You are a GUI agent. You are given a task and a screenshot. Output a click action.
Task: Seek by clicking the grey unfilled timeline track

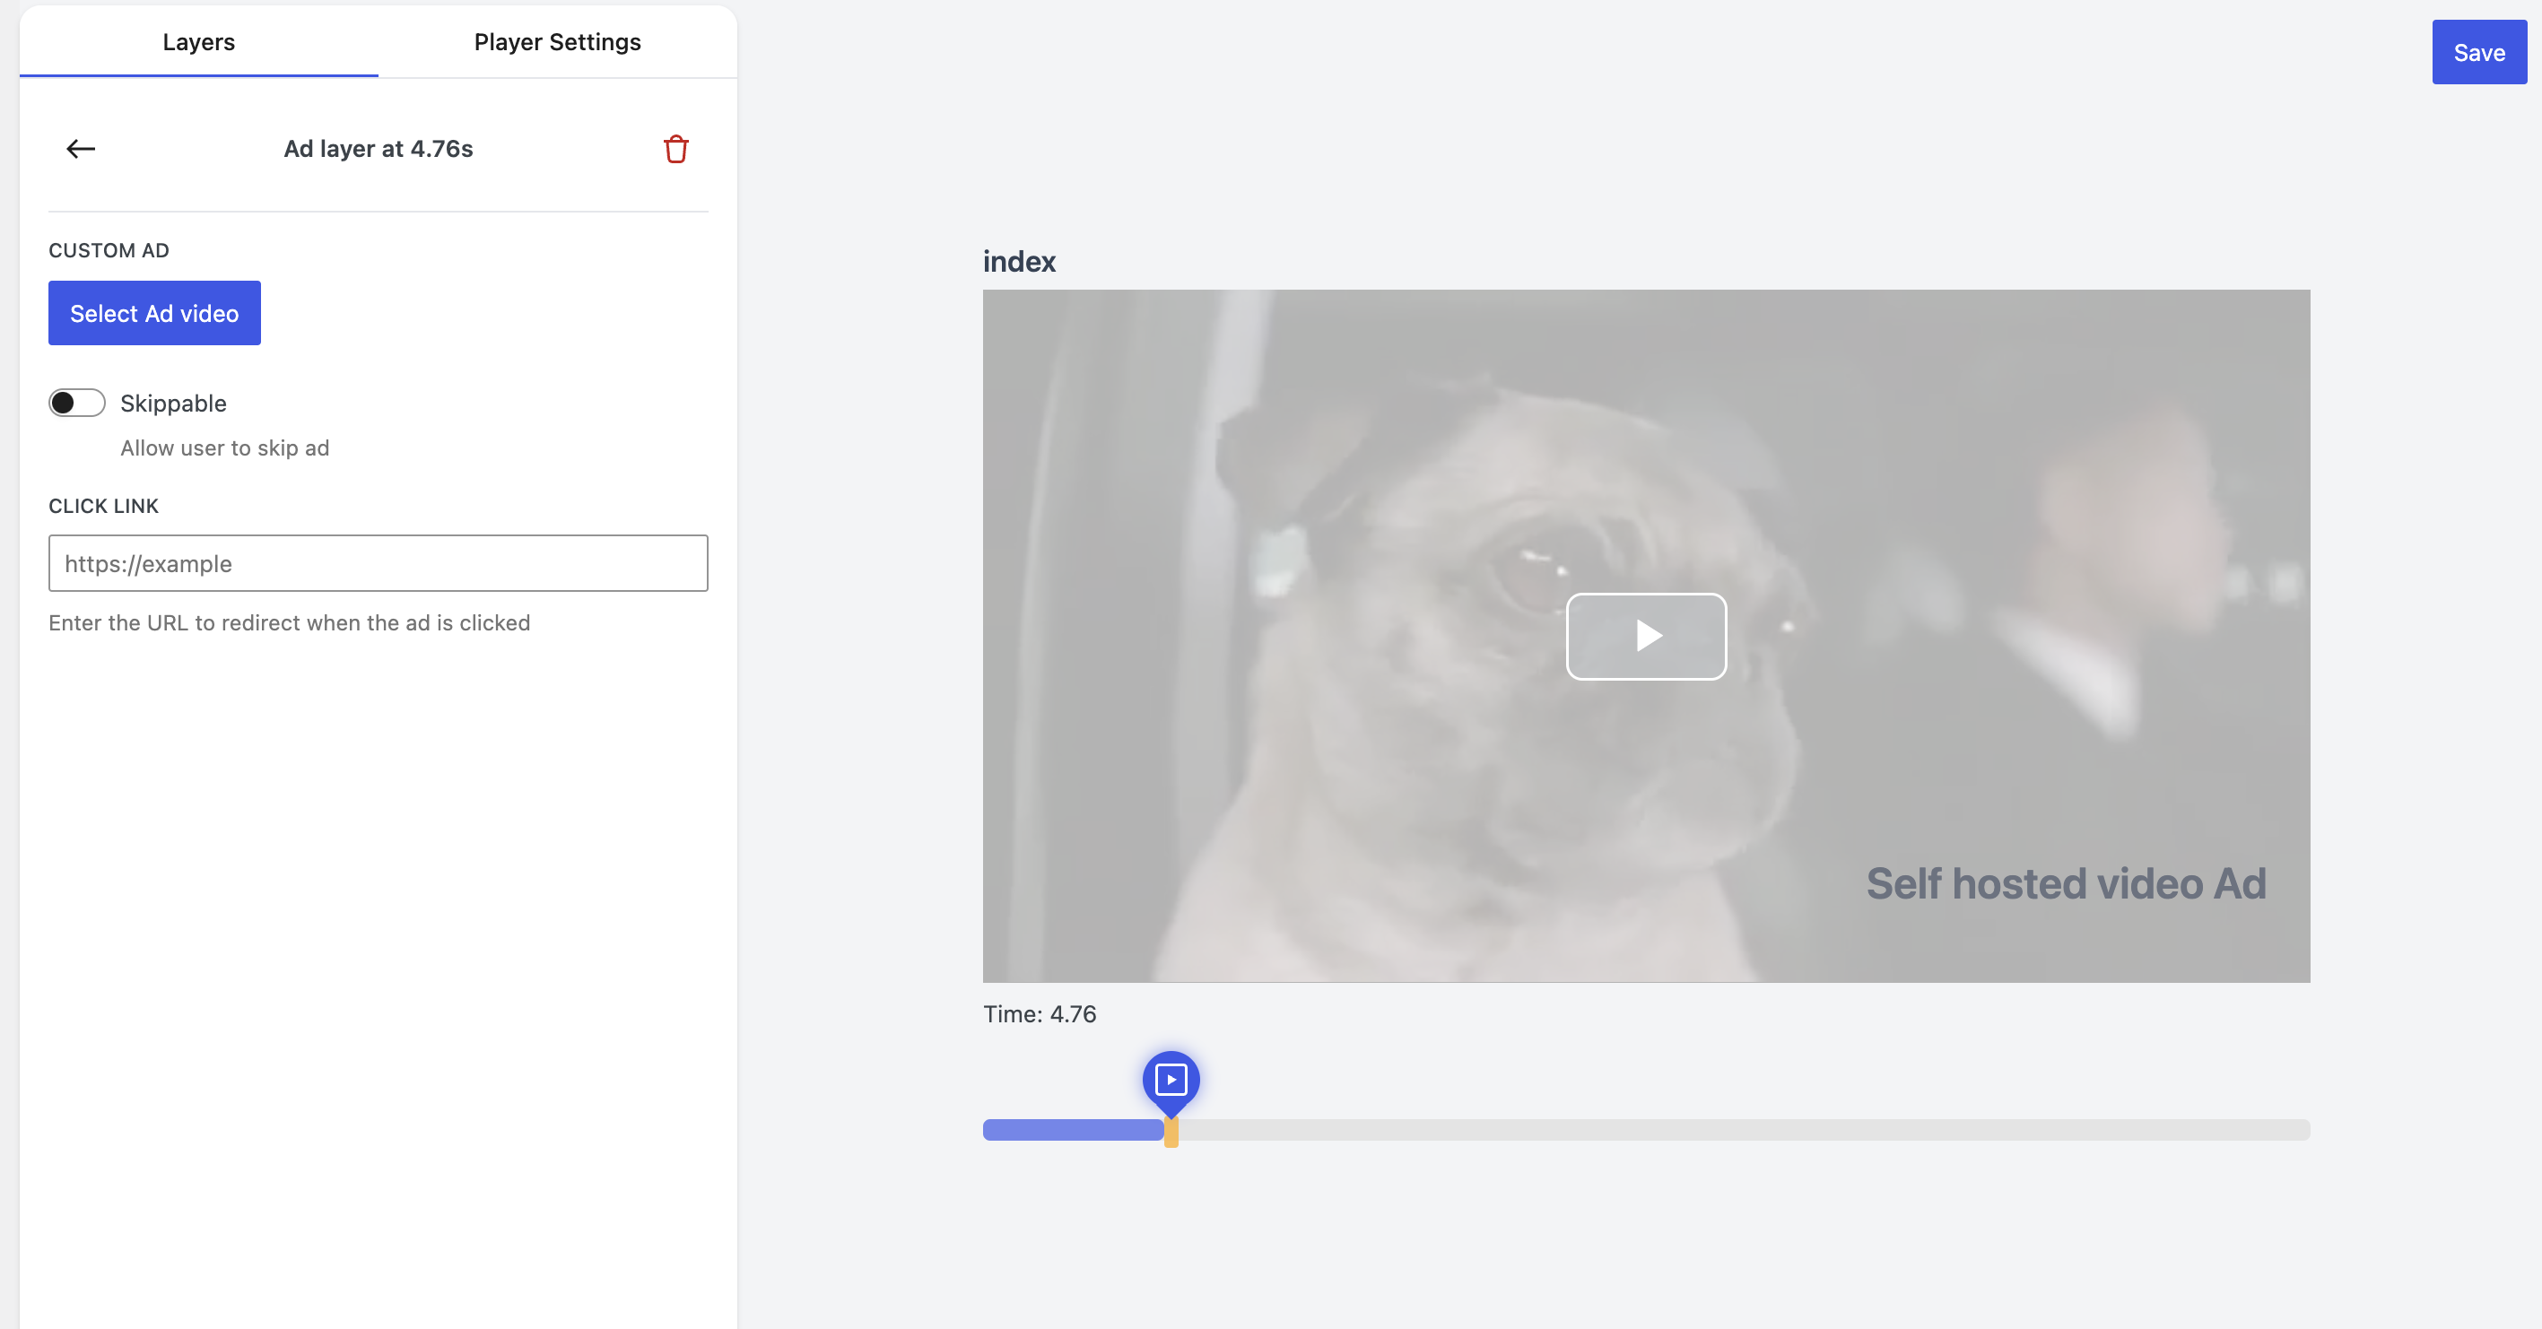pyautogui.click(x=1737, y=1130)
